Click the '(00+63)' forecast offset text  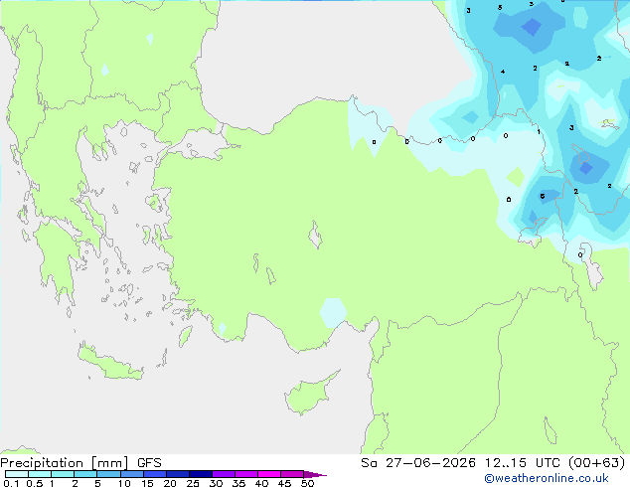click(596, 463)
